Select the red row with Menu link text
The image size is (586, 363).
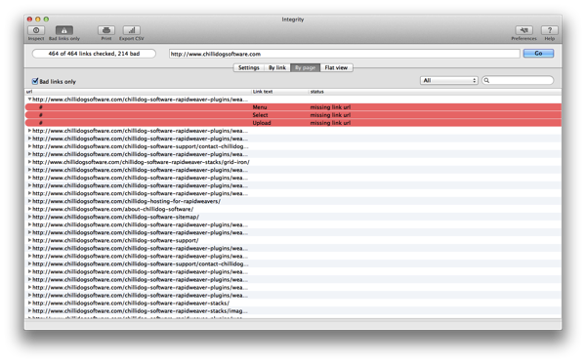[x=293, y=107]
